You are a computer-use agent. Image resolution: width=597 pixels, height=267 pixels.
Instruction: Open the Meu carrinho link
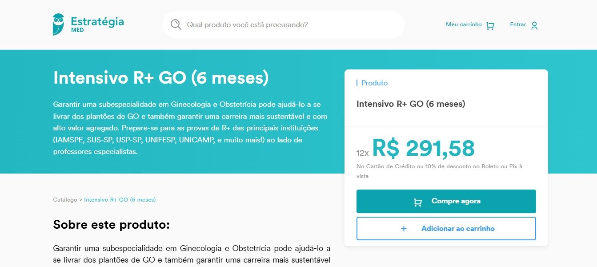pos(464,25)
